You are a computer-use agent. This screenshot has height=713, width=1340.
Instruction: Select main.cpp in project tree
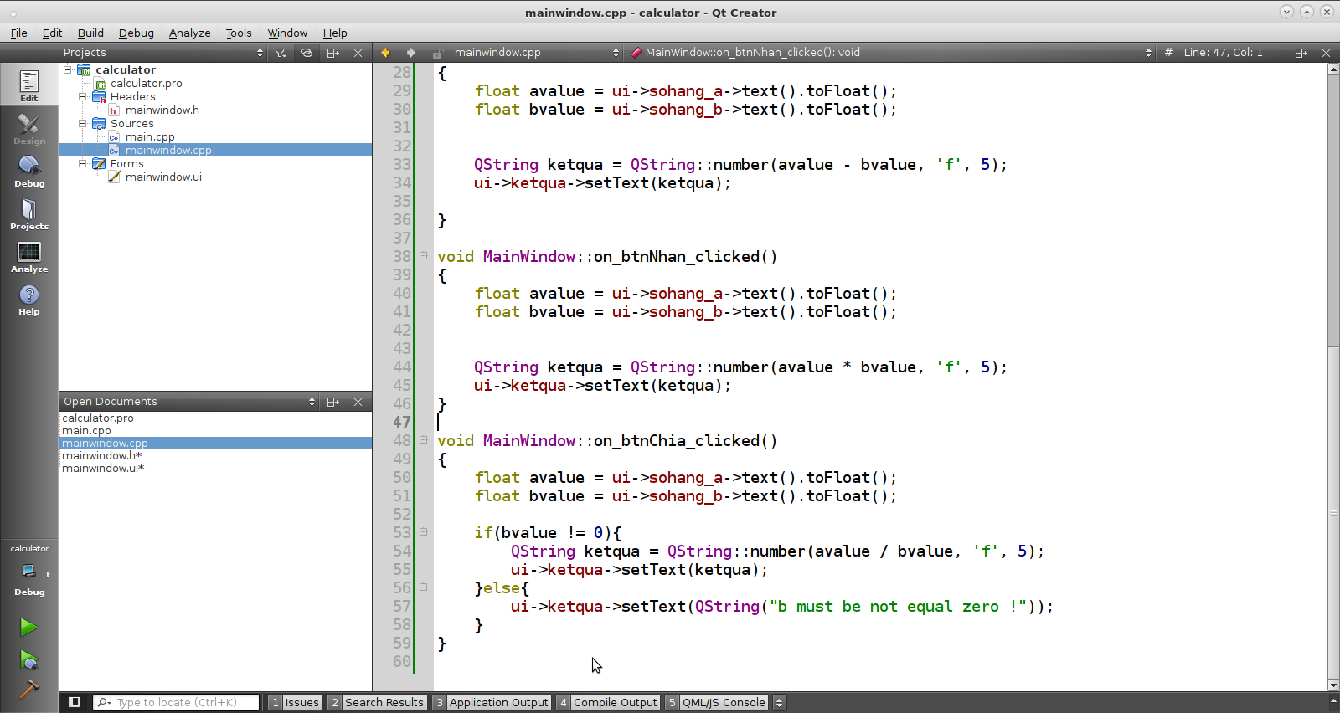click(x=149, y=136)
